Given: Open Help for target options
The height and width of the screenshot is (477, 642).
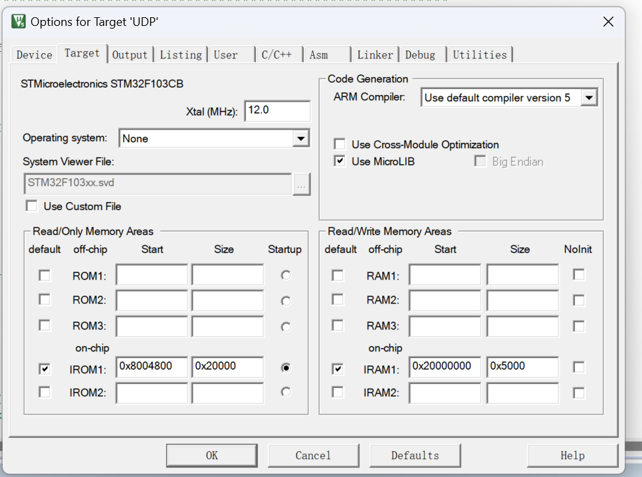Looking at the screenshot, I should (x=572, y=455).
